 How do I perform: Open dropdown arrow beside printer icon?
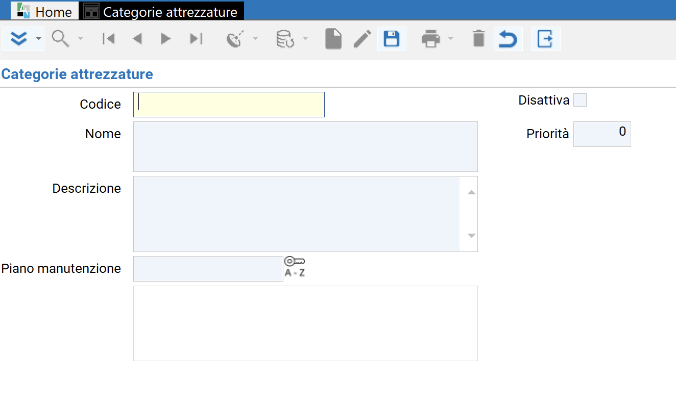coord(450,39)
